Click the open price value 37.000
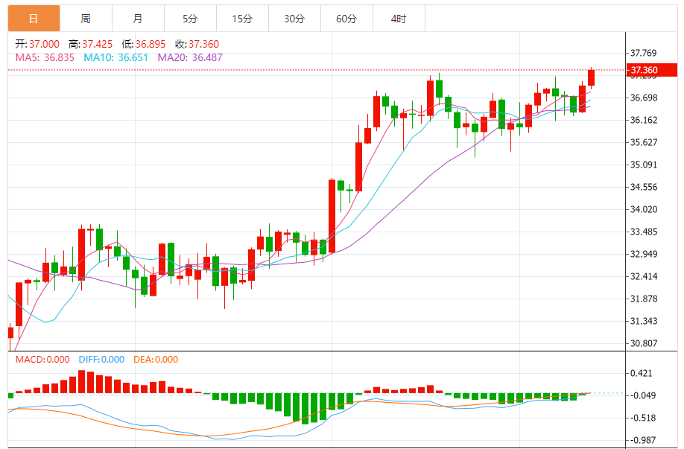 [x=45, y=44]
